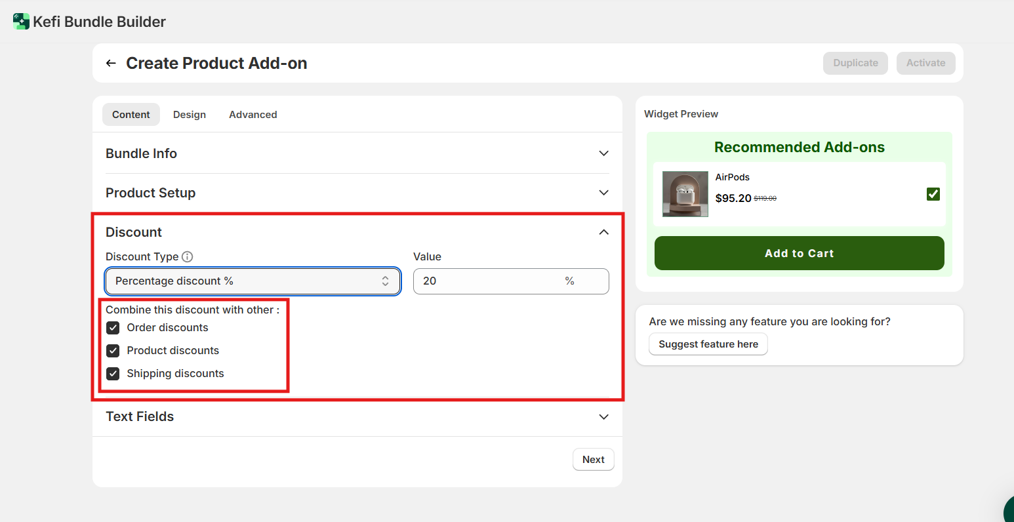Select the Content tab
Screen dimensions: 1014x522
(x=131, y=115)
